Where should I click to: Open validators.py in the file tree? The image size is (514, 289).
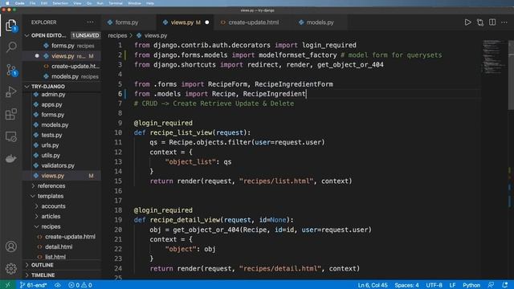[x=58, y=165]
